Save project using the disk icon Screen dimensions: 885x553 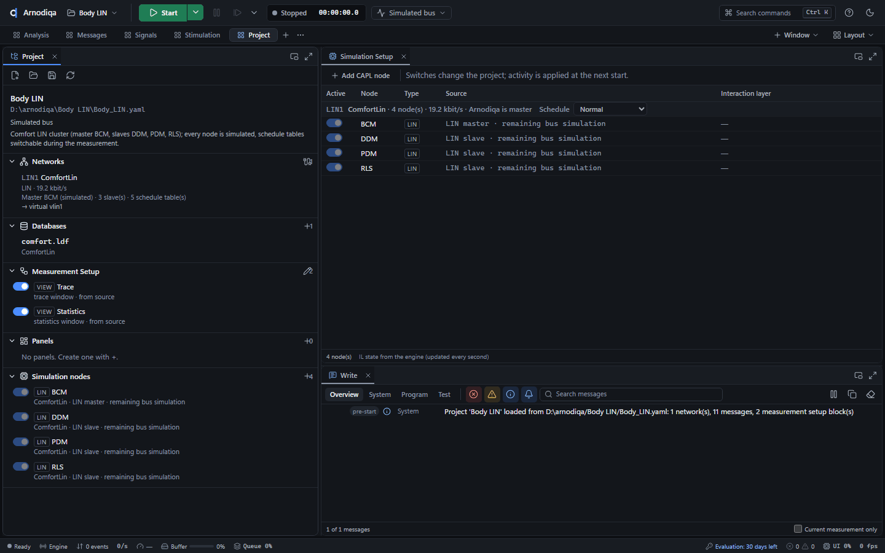coord(52,76)
